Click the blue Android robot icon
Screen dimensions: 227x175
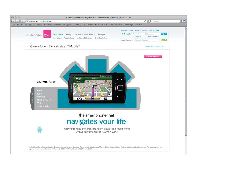pos(40,129)
